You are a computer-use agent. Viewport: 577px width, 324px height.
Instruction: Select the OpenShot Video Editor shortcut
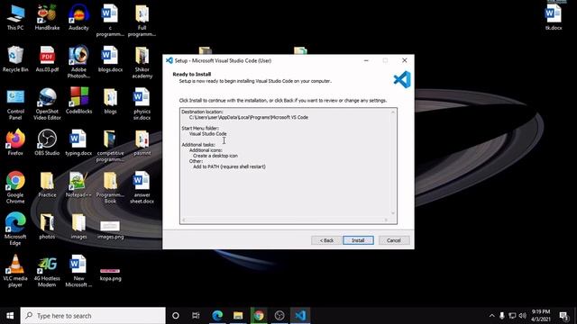(47, 104)
